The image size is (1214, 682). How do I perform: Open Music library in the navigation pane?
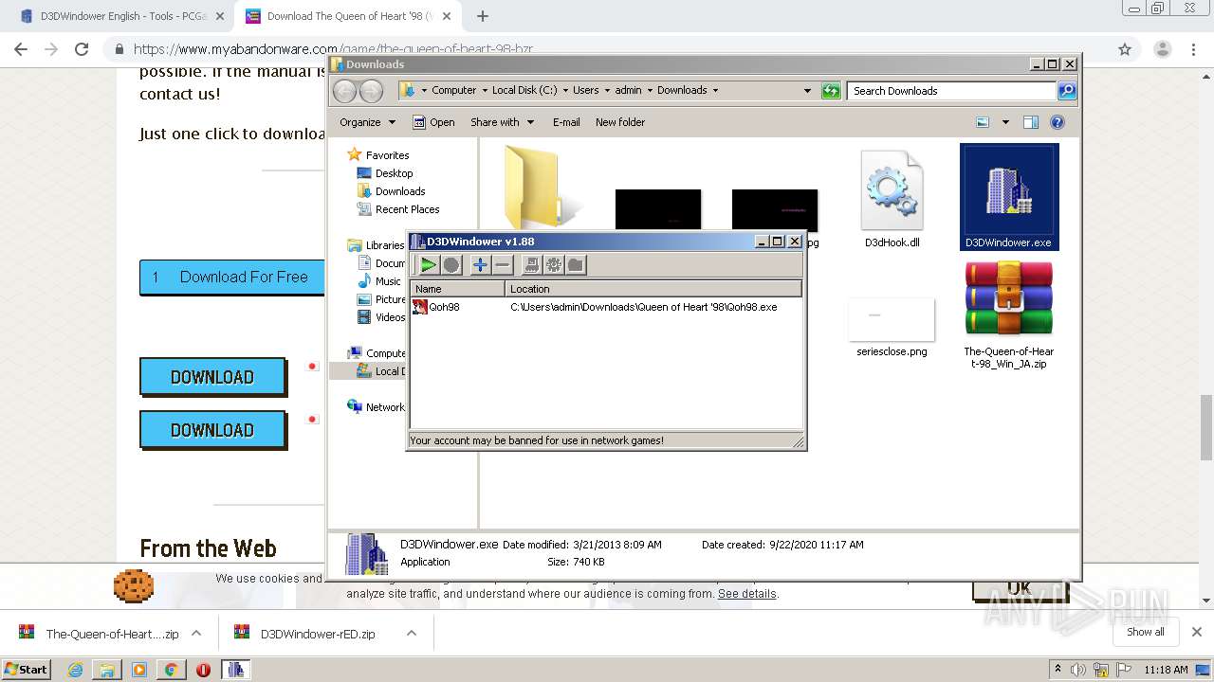[x=379, y=281]
